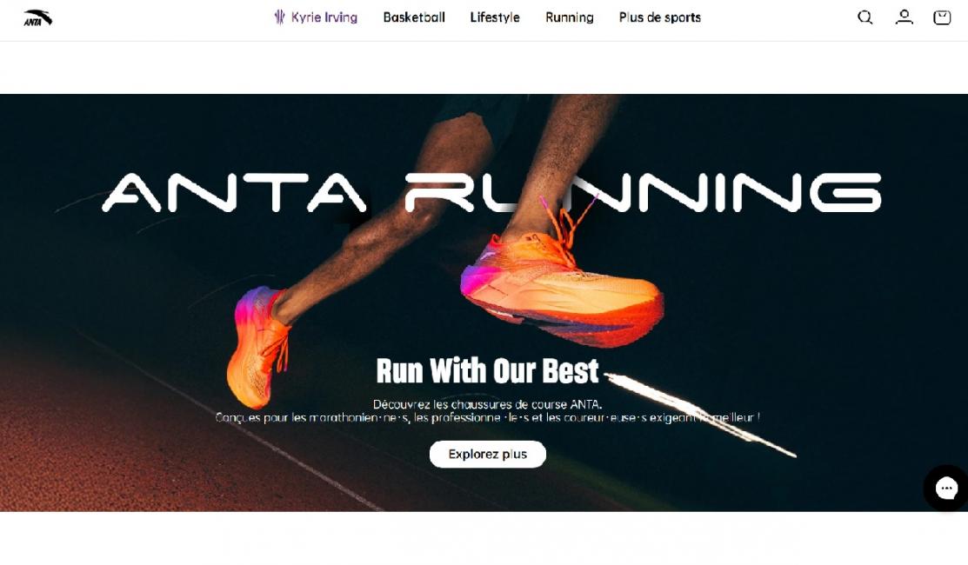
Task: Click the marathon runners description line
Action: click(487, 417)
